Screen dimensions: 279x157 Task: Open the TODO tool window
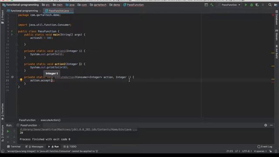click(x=70, y=147)
